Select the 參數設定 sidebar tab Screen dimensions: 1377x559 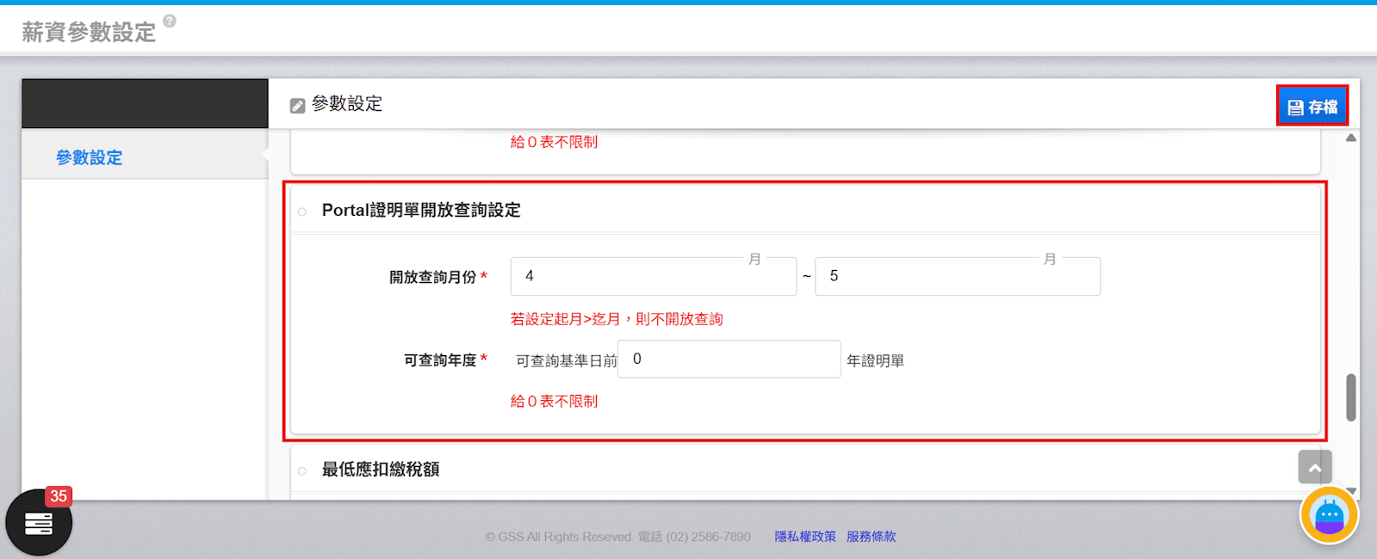click(x=90, y=157)
